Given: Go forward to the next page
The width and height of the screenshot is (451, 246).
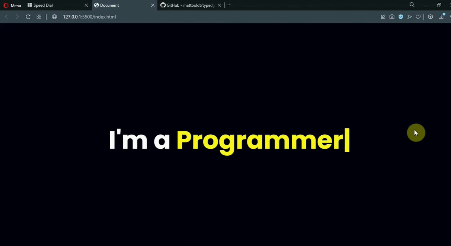Looking at the screenshot, I should point(17,17).
